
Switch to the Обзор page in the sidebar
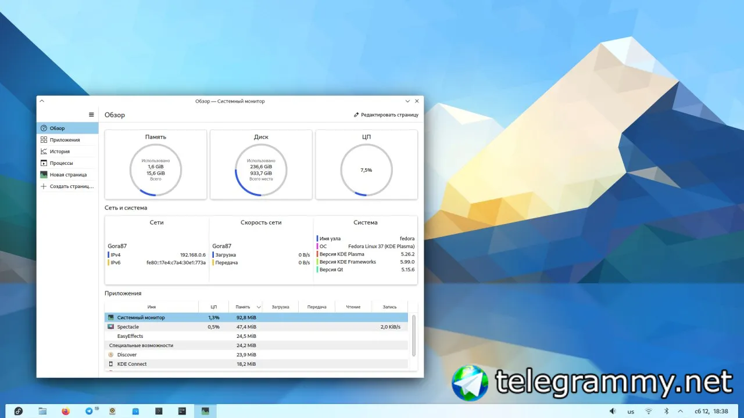click(x=67, y=128)
